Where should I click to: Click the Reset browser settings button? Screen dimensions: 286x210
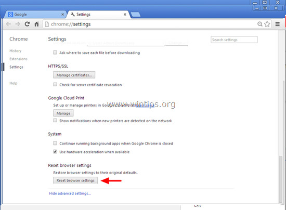pos(75,180)
